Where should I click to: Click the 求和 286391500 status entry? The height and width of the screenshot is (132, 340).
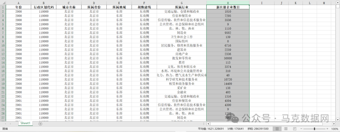(258, 129)
